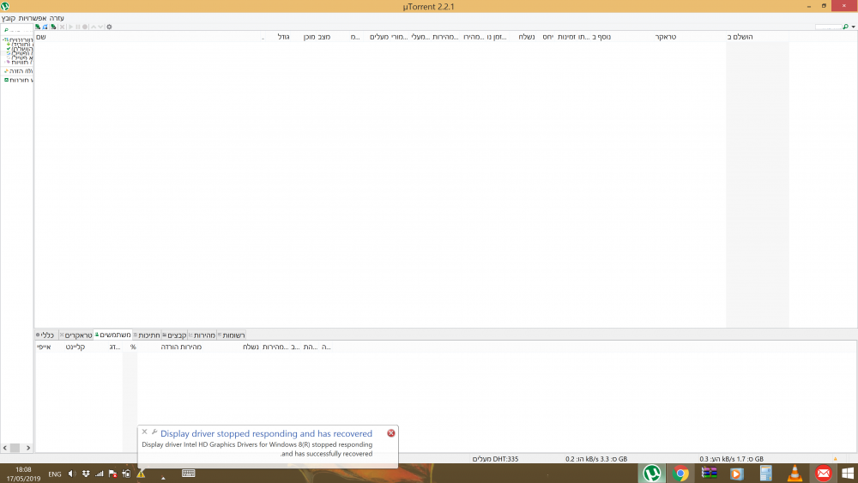Select the Active torrents category in the sidebar
Viewport: 858px width, 483px height.
click(x=20, y=53)
